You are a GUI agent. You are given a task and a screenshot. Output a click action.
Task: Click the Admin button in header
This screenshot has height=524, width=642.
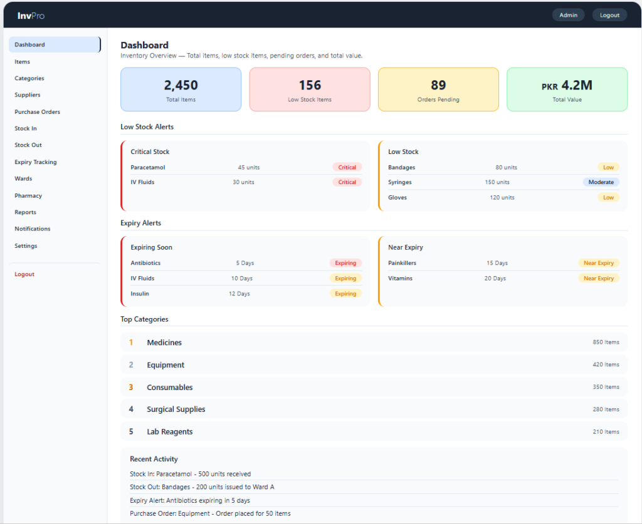pyautogui.click(x=568, y=15)
